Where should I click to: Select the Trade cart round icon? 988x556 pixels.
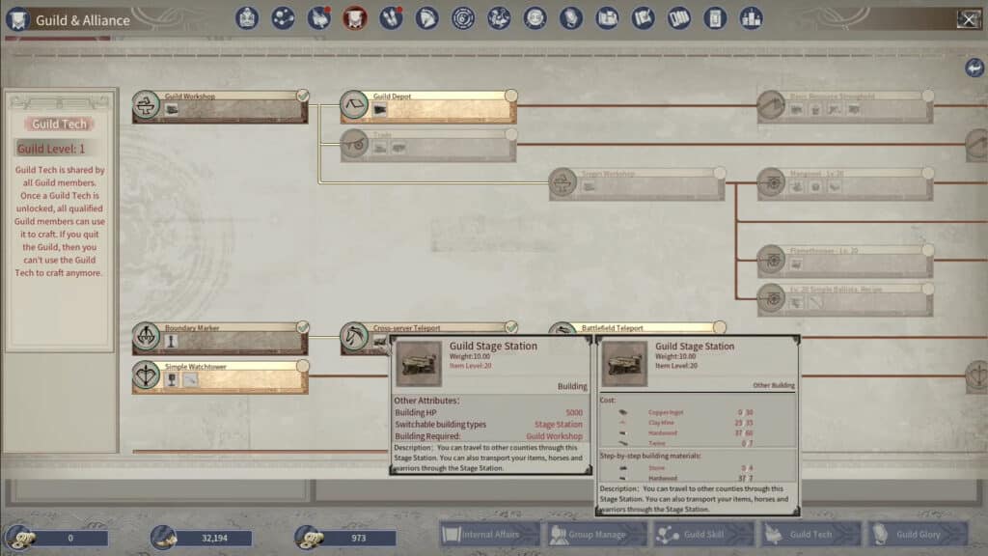click(x=354, y=144)
